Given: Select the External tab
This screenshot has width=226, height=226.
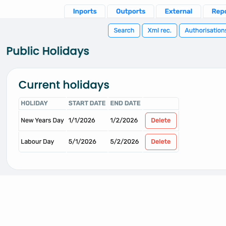Looking at the screenshot, I should (179, 11).
